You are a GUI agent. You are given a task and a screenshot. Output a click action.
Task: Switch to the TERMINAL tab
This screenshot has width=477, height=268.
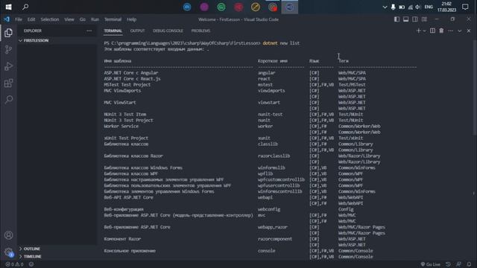point(113,31)
